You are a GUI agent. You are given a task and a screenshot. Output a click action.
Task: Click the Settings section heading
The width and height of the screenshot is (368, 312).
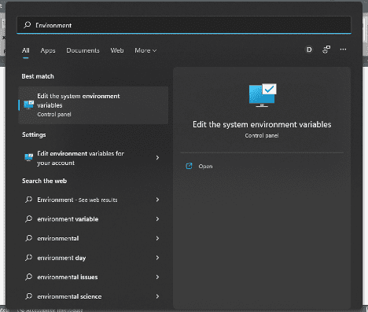click(x=34, y=134)
